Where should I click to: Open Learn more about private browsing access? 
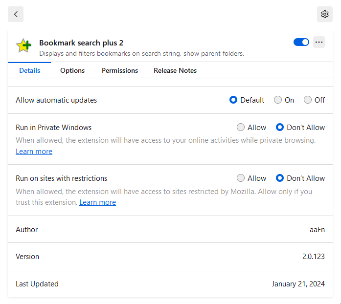[x=34, y=152]
